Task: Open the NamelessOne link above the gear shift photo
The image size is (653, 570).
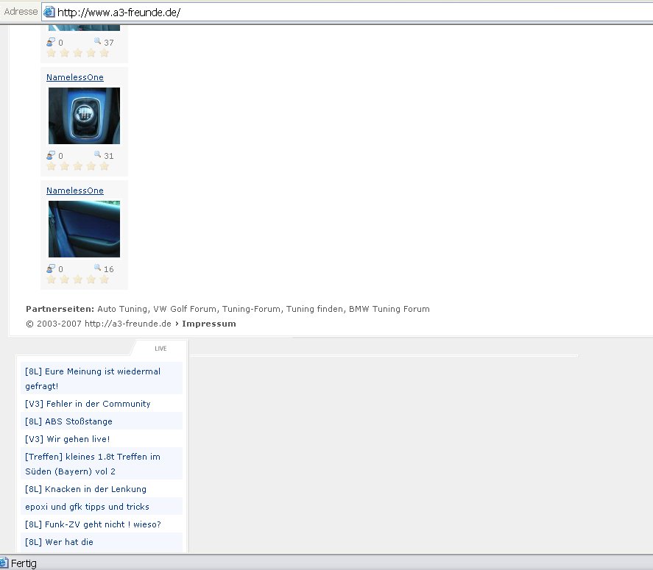Action: click(x=75, y=77)
